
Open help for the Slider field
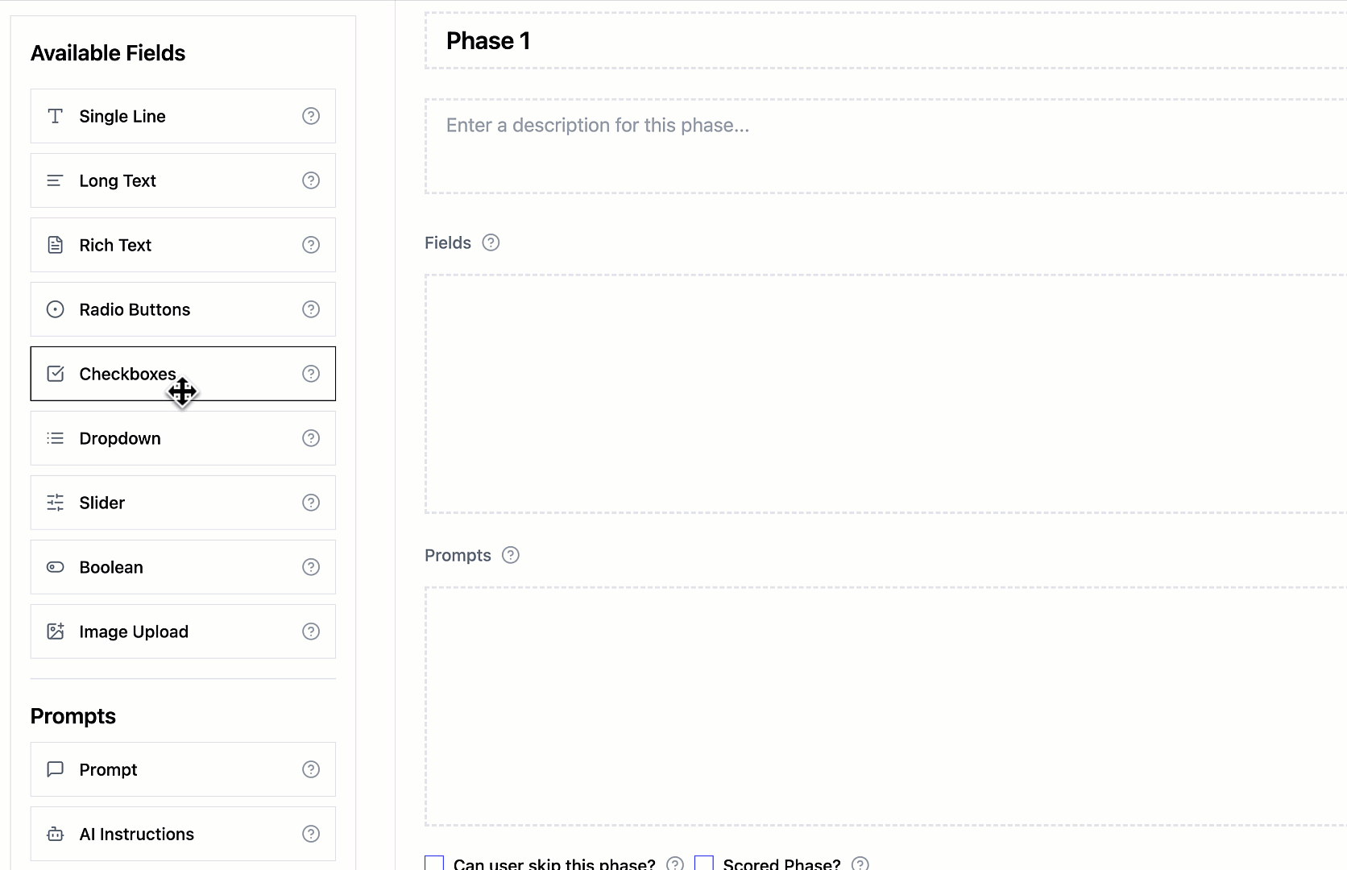tap(311, 503)
